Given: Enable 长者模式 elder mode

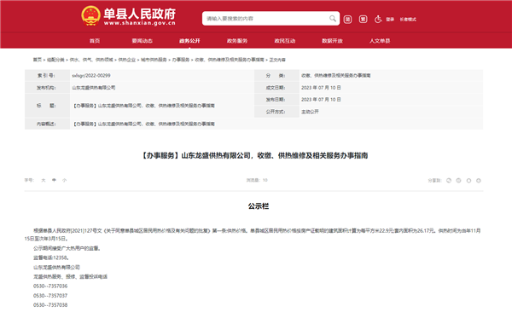Looking at the screenshot, I should tap(408, 20).
